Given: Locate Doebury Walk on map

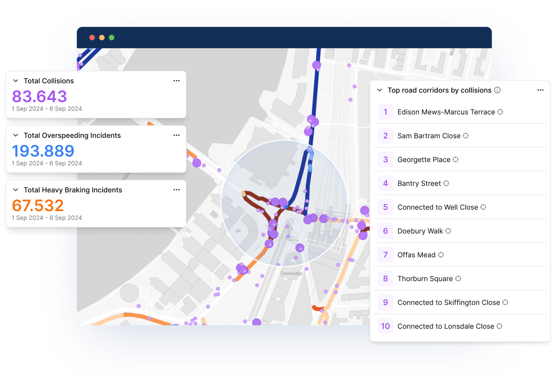Looking at the screenshot, I should point(448,231).
